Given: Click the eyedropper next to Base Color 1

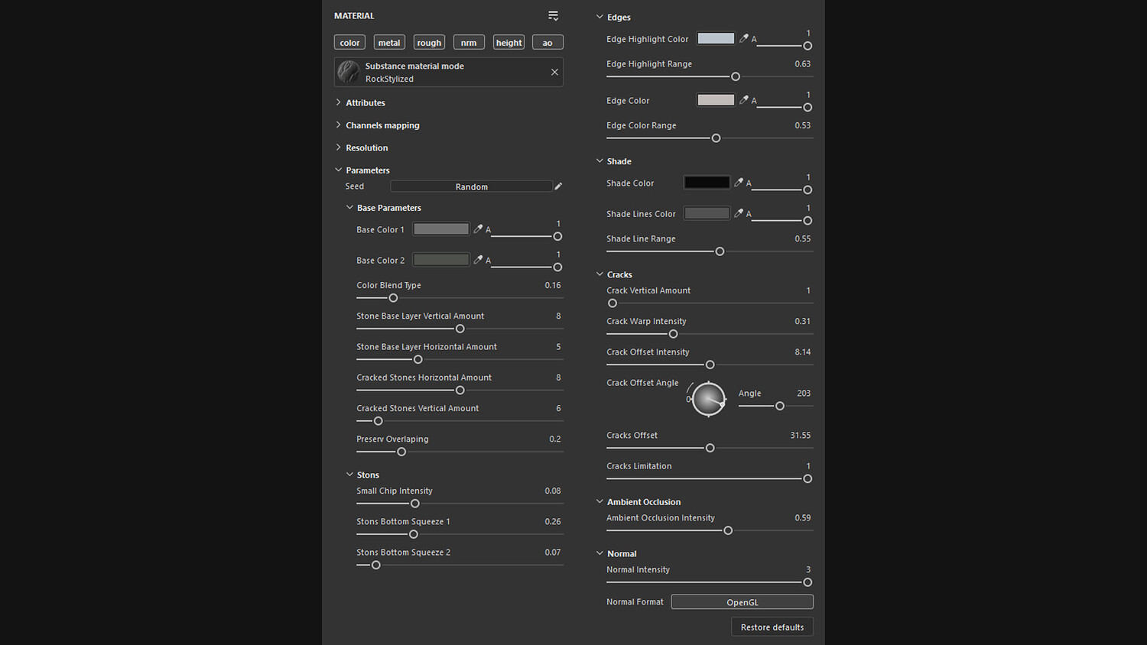Looking at the screenshot, I should pyautogui.click(x=478, y=229).
